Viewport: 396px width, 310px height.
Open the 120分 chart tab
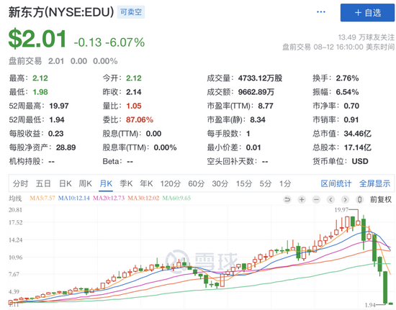tap(170, 183)
